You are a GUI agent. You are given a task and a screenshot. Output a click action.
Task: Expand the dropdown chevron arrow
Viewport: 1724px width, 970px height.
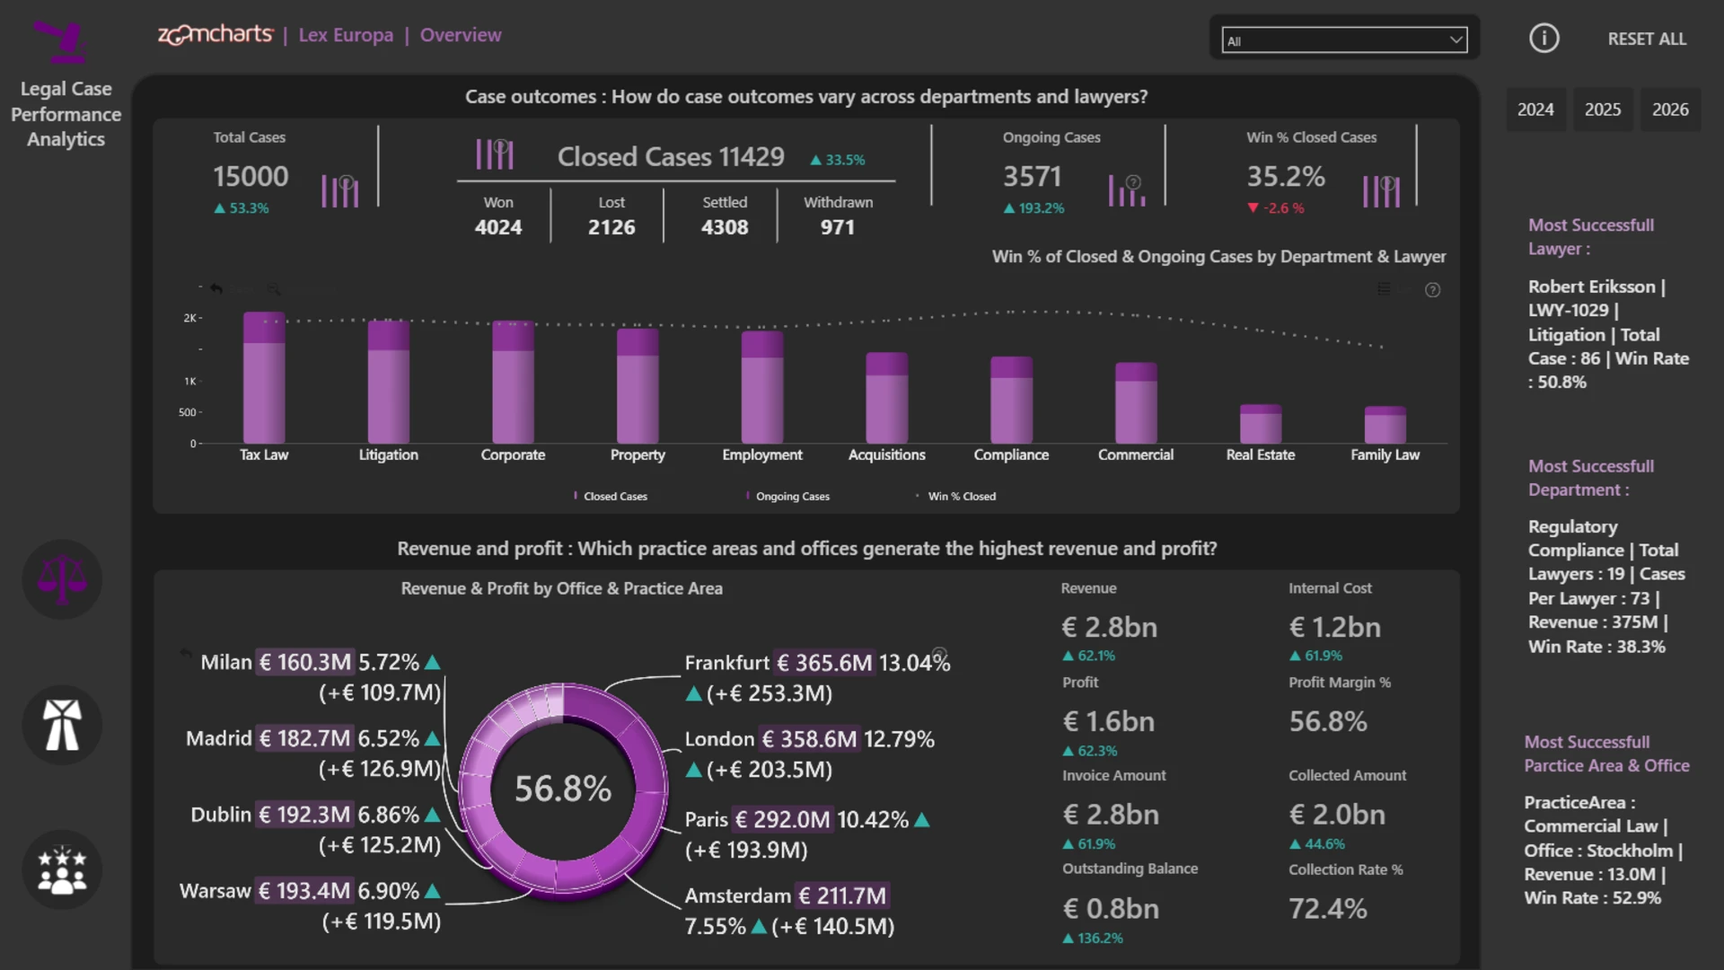(1456, 40)
